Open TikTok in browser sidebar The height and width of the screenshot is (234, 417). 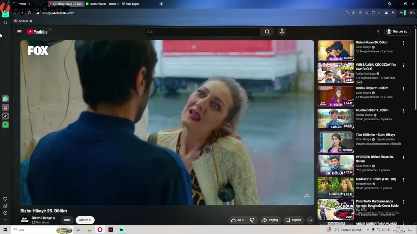pyautogui.click(x=6, y=116)
